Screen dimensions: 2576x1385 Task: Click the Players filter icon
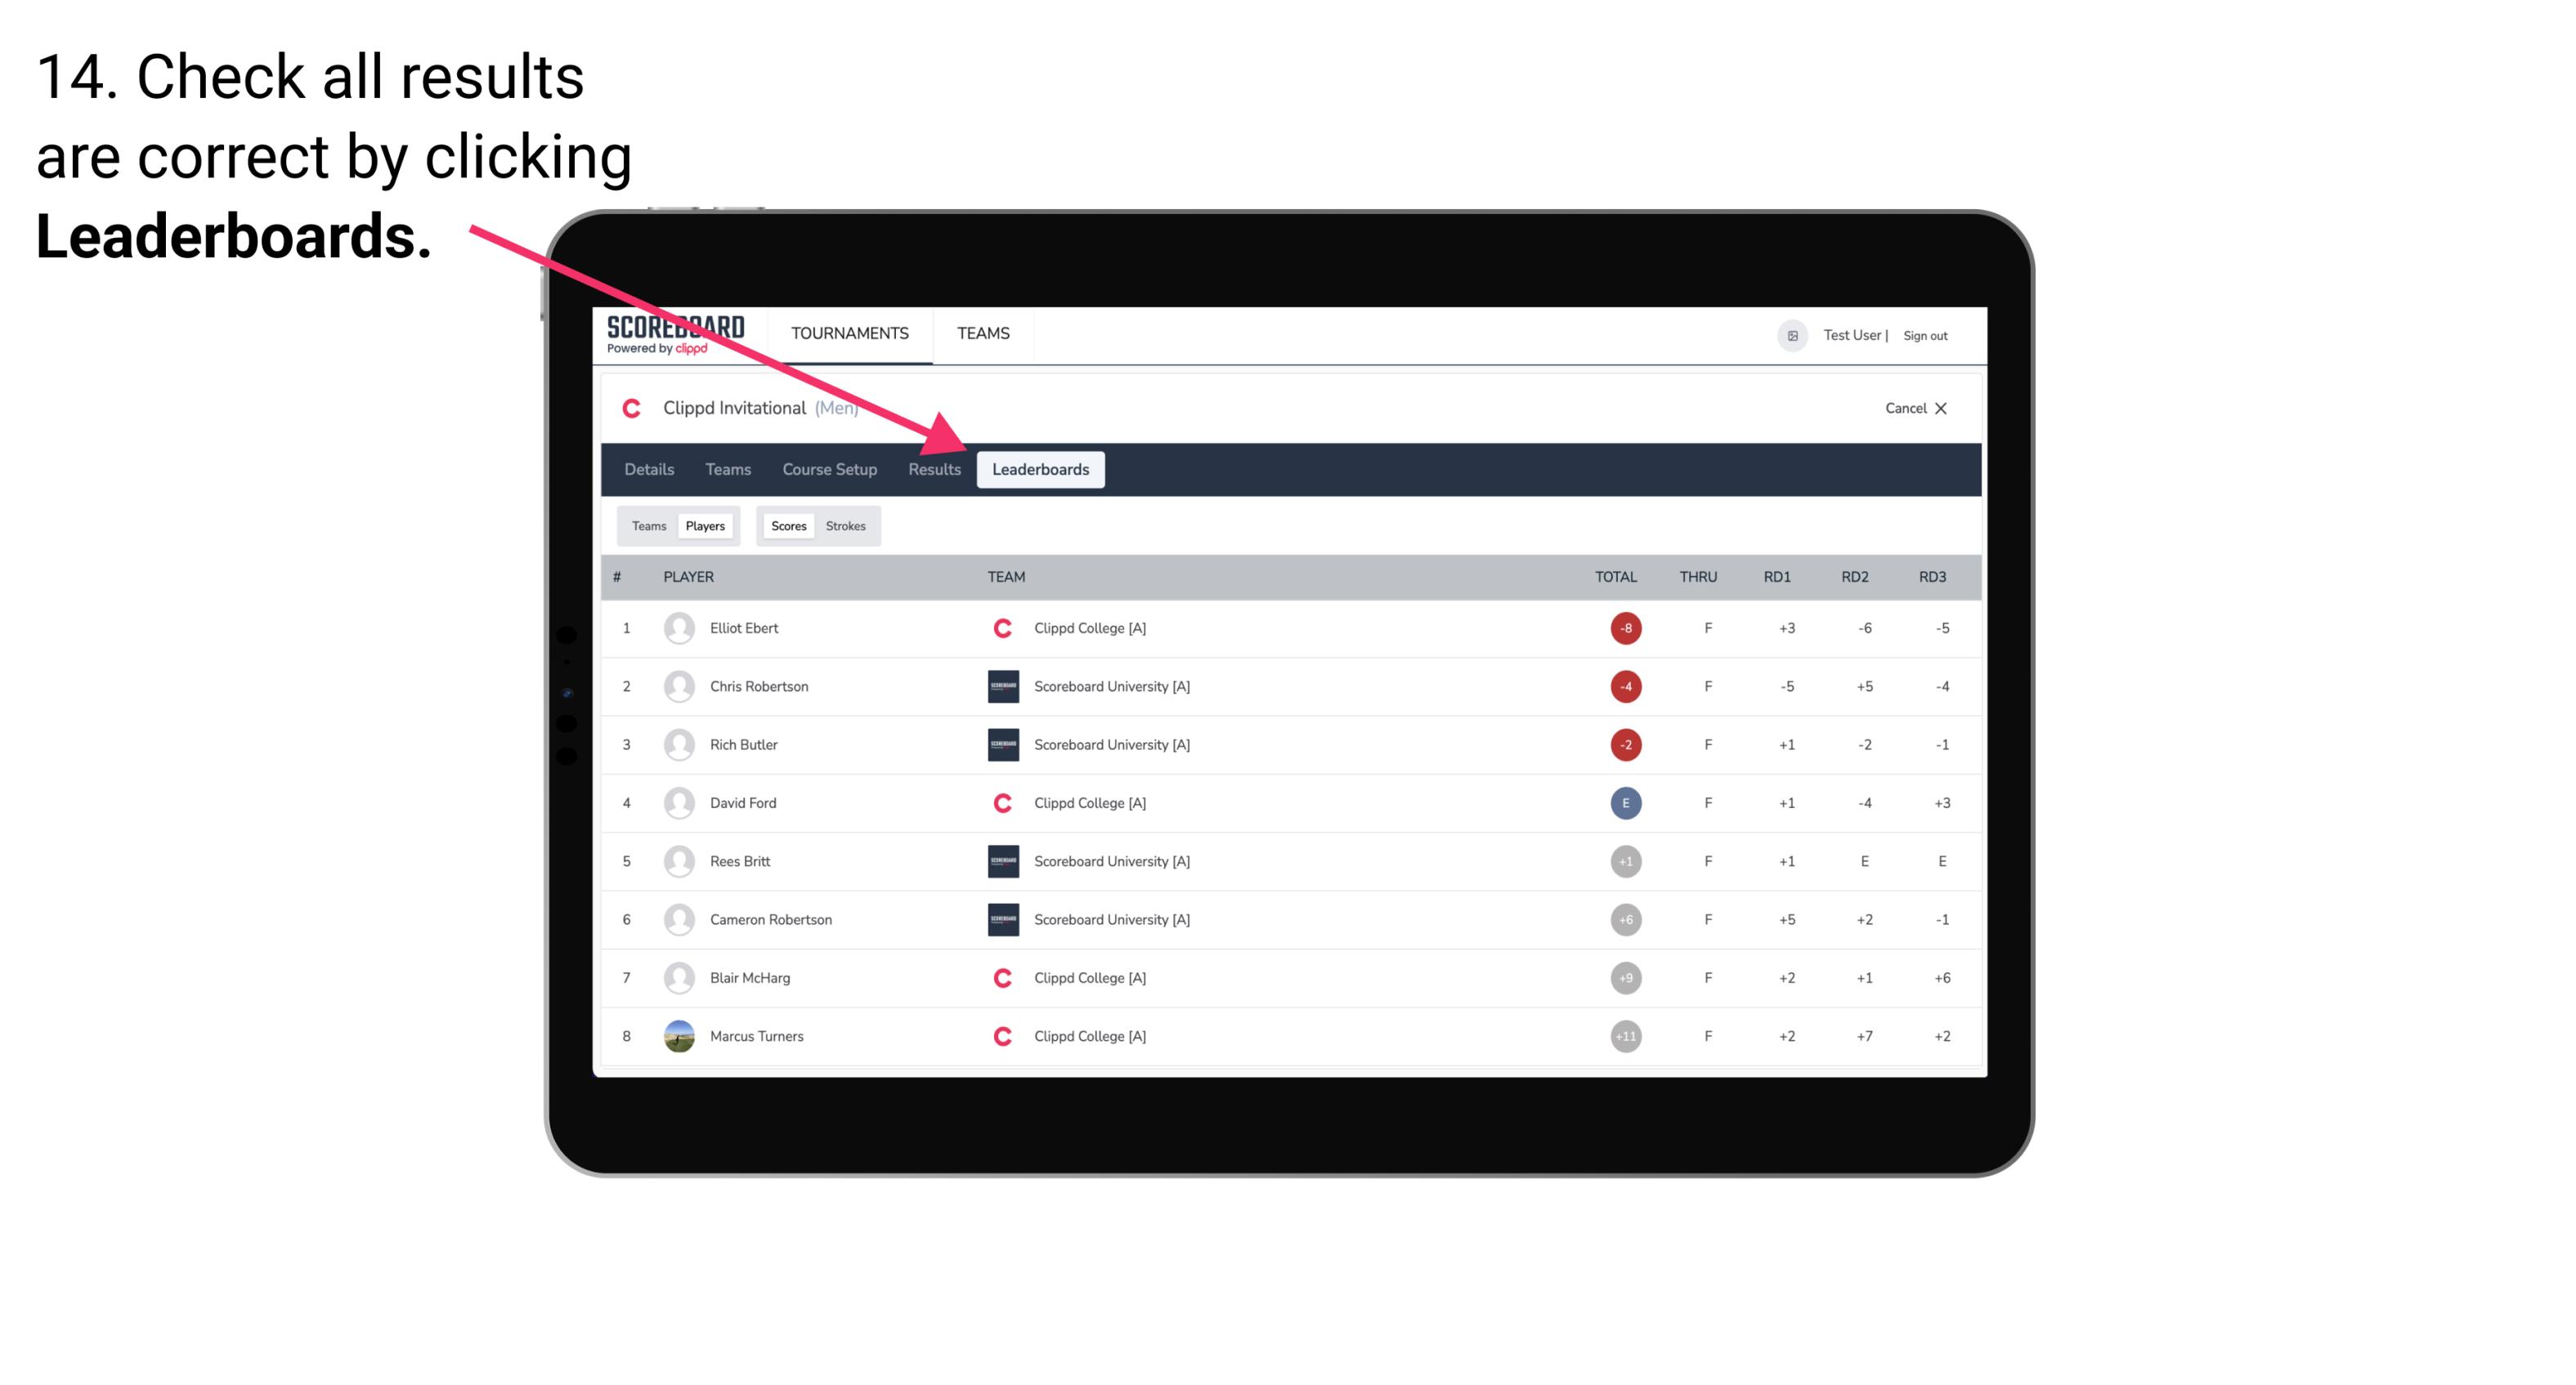point(705,525)
